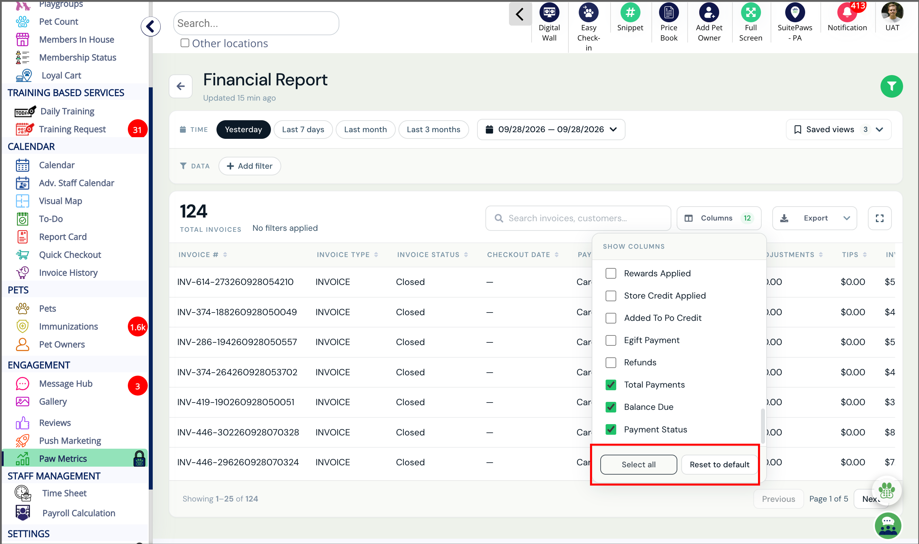
Task: Open Invoice History in the sidebar
Action: pyautogui.click(x=68, y=273)
